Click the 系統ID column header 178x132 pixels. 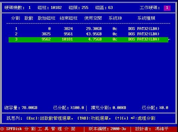(115, 18)
